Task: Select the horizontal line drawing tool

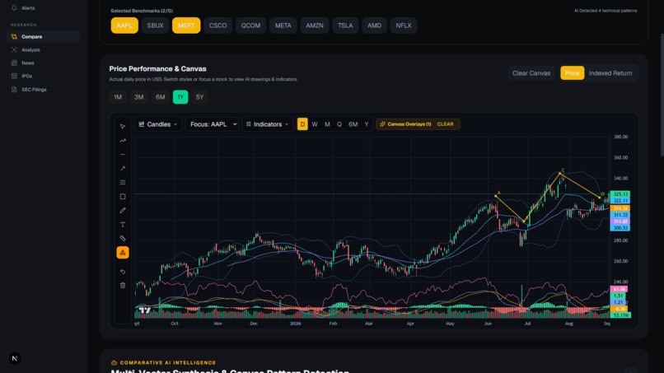Action: click(123, 155)
